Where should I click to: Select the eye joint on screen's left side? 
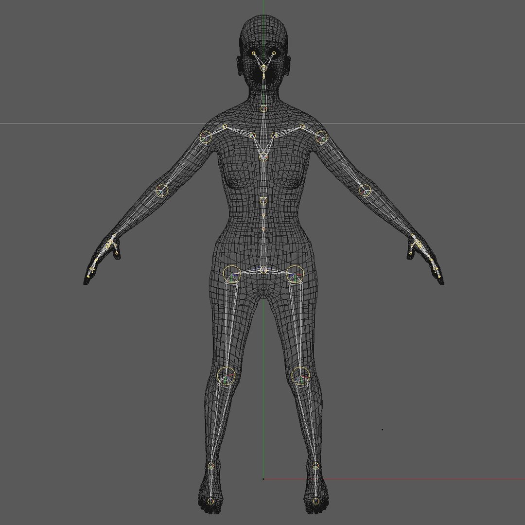point(253,53)
